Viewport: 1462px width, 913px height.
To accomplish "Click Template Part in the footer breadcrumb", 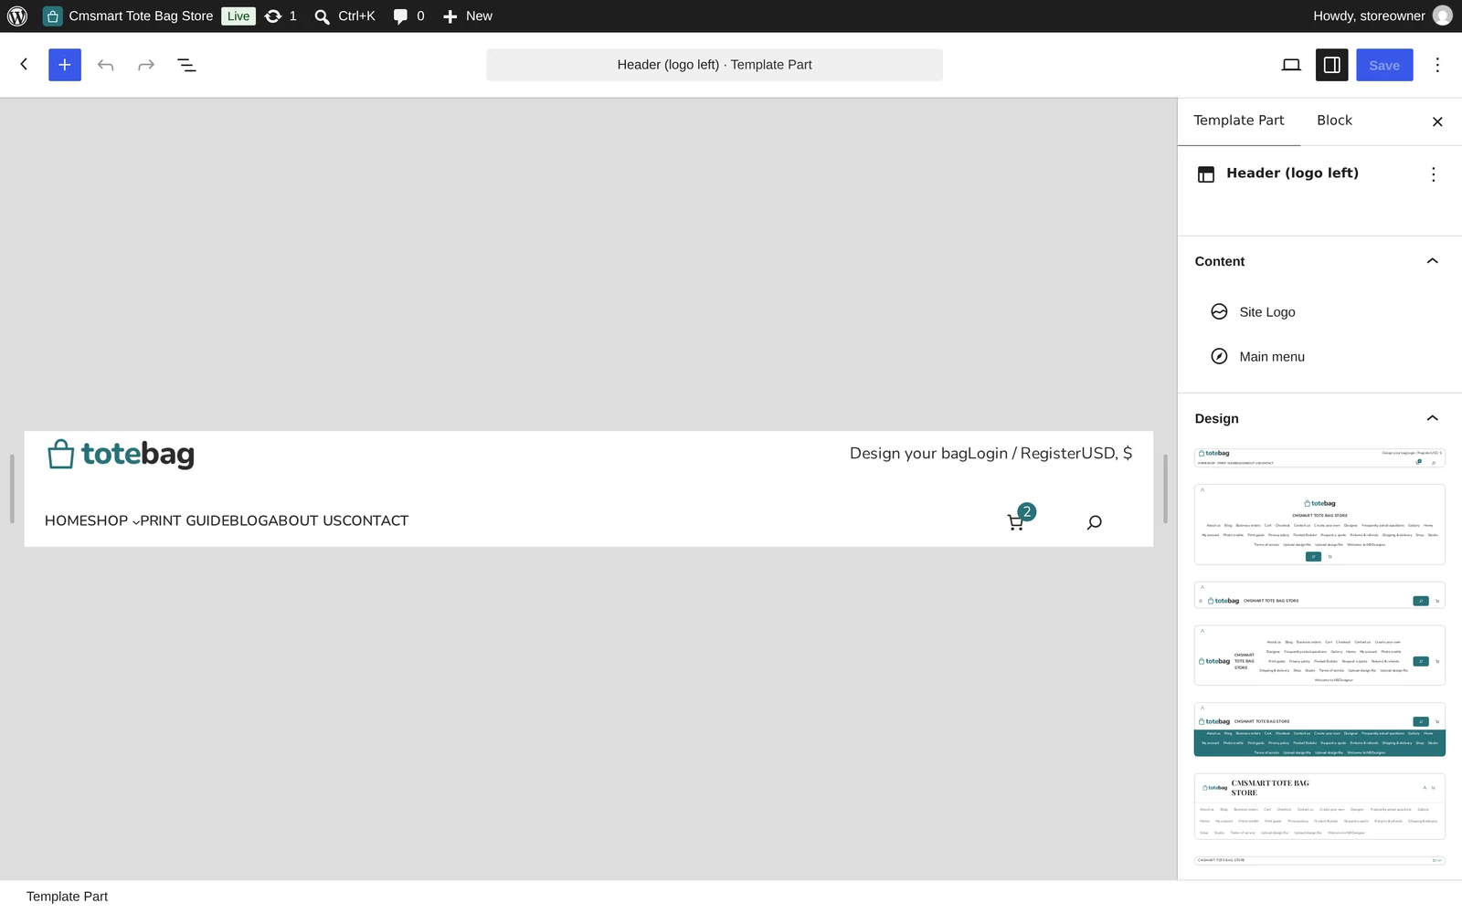I will tap(67, 897).
